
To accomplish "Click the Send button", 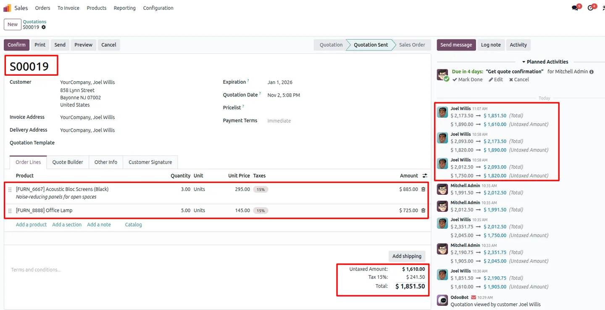I will point(60,45).
